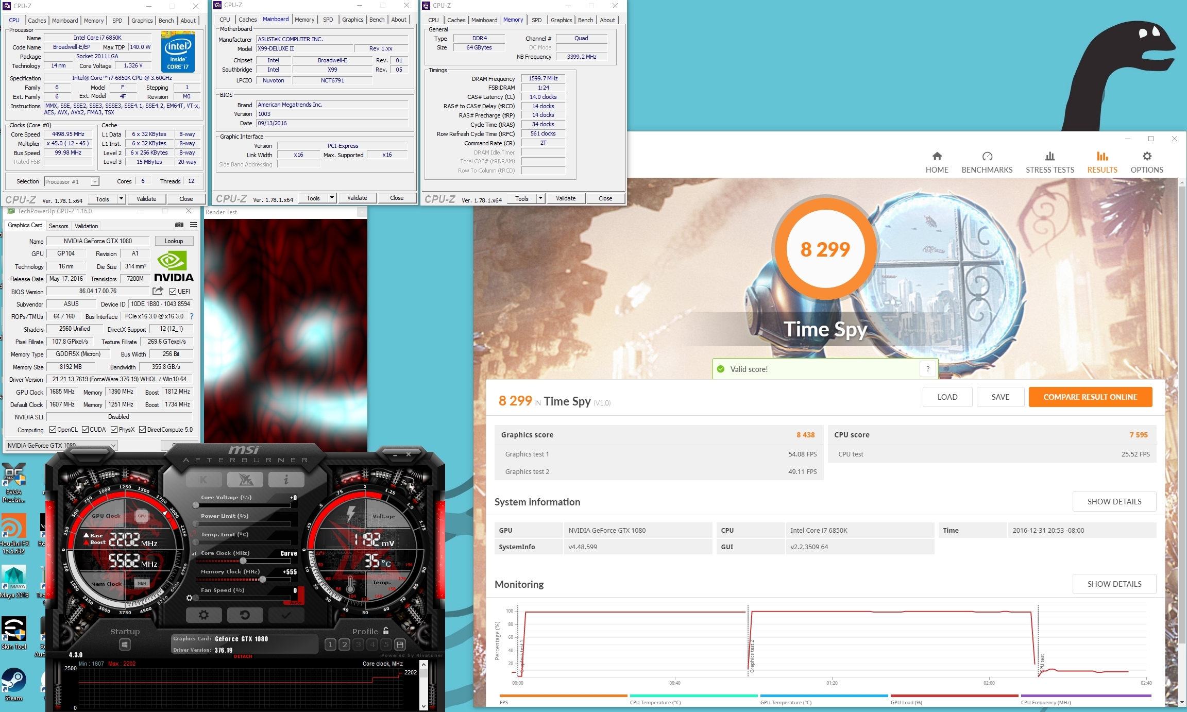Click GPU-Z BIOS share/export icon
The width and height of the screenshot is (1187, 712).
[x=158, y=291]
